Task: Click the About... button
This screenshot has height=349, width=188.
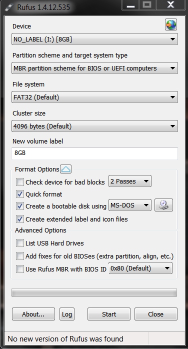Action: (x=33, y=314)
